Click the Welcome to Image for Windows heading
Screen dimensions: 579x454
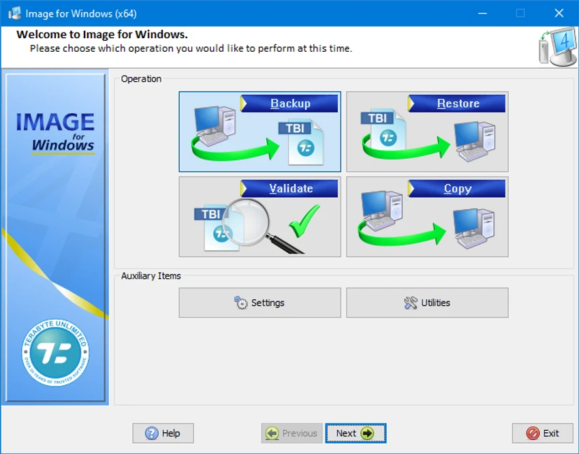[102, 34]
